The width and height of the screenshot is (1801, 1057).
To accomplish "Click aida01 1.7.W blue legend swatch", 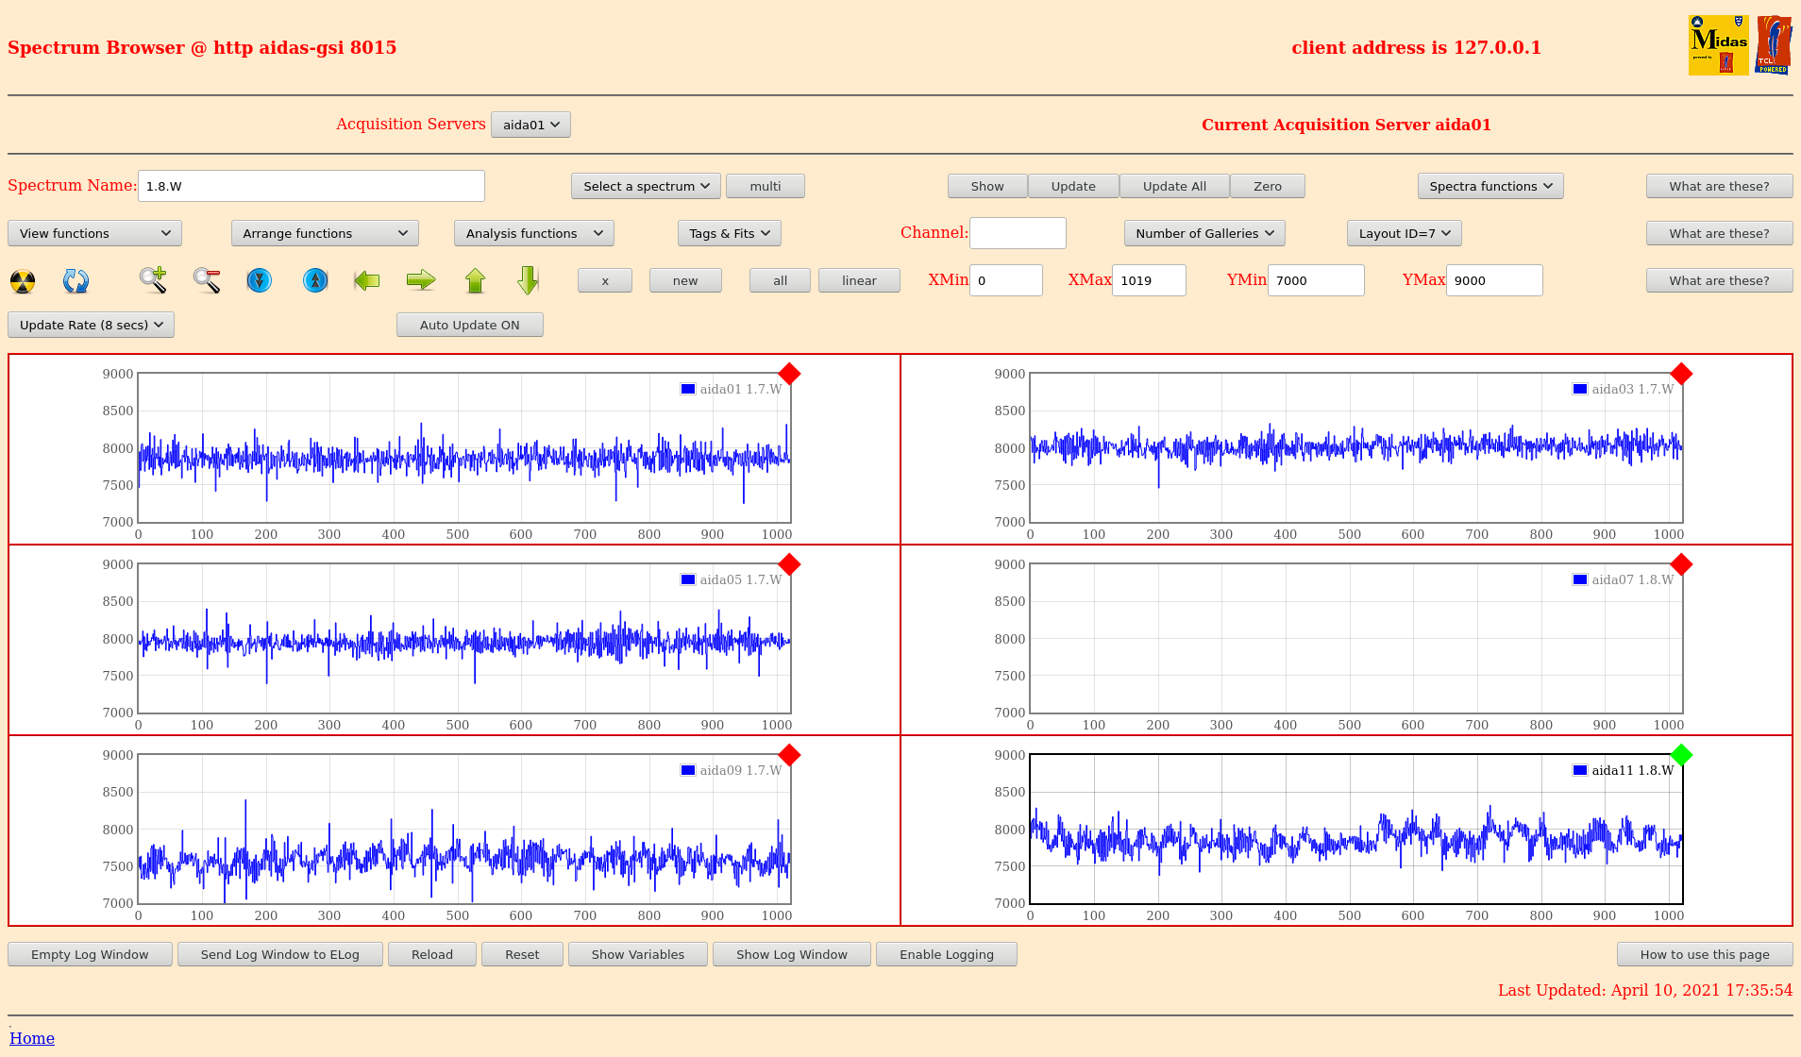I will click(688, 389).
